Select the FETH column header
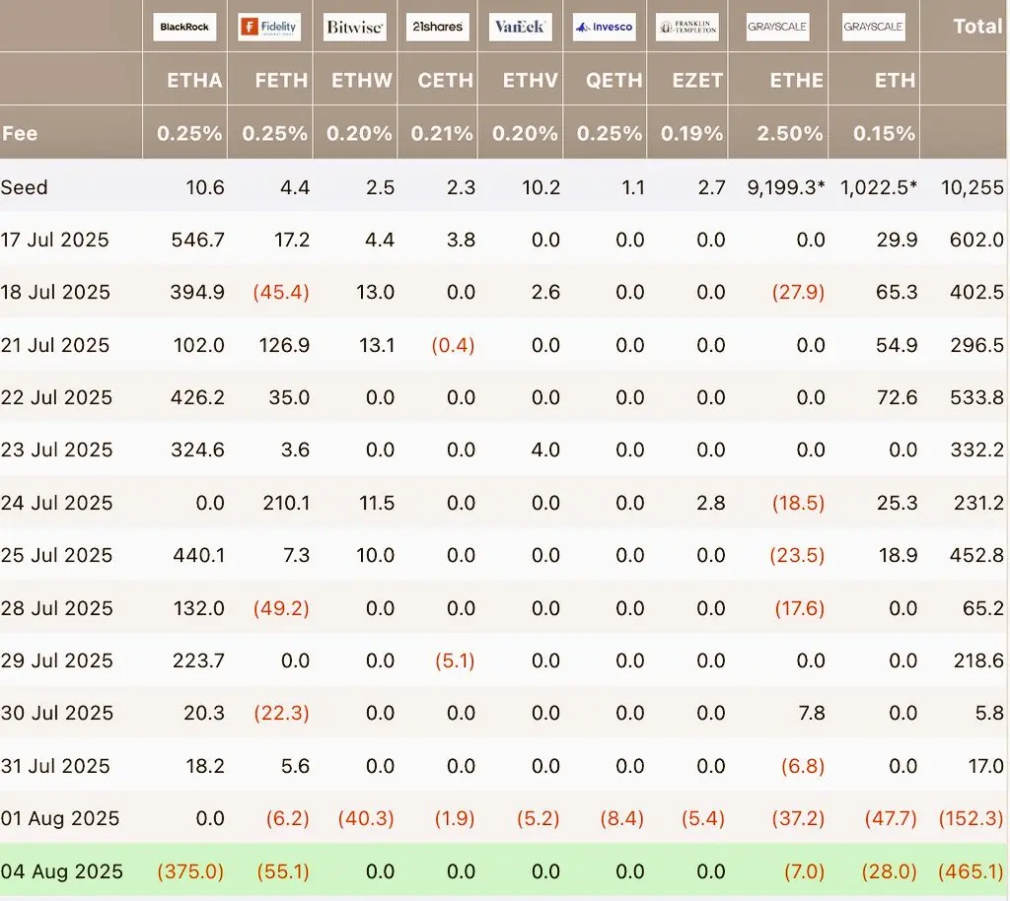Viewport: 1010px width, 901px height. tap(281, 81)
